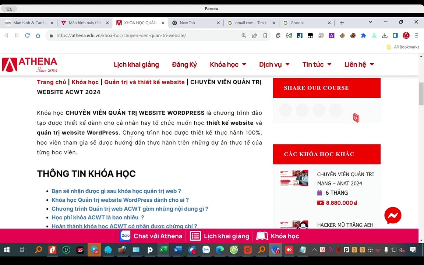This screenshot has height=265, width=424.
Task: Bookmark this page with the bookmark icon
Action: tap(265, 35)
